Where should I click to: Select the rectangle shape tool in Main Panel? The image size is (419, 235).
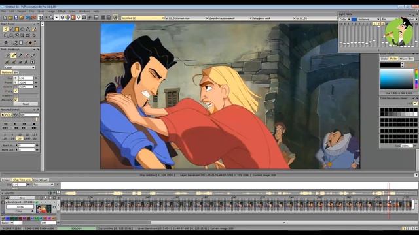click(x=17, y=29)
